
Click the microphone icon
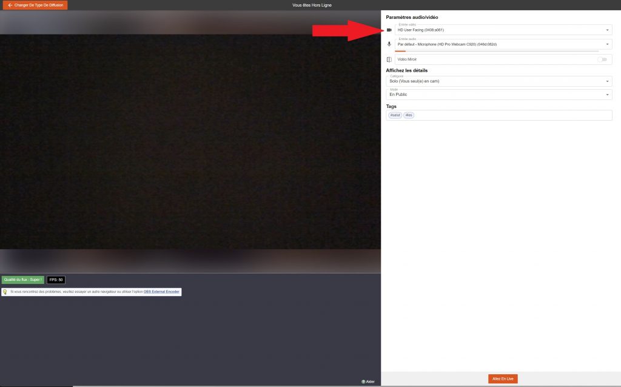[x=389, y=44]
